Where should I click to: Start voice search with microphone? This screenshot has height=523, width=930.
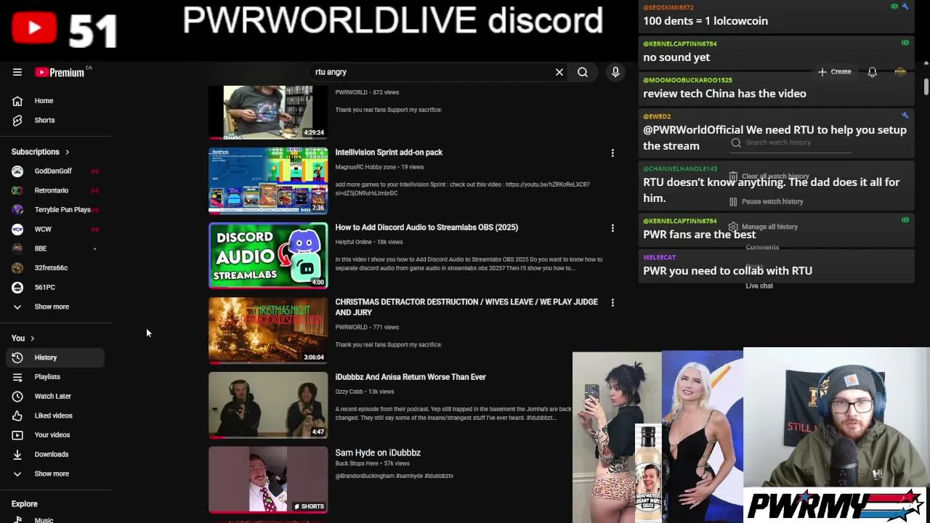(x=615, y=72)
